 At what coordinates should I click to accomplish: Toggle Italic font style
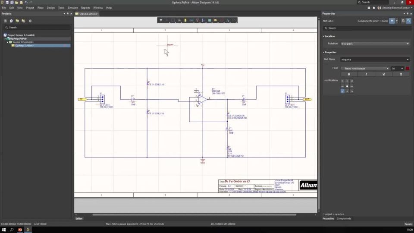[x=366, y=75]
